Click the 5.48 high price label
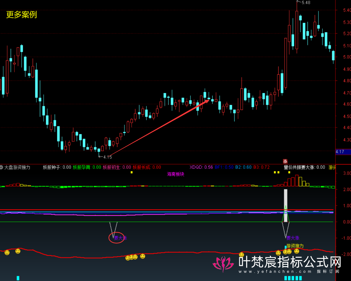 coord(306,3)
